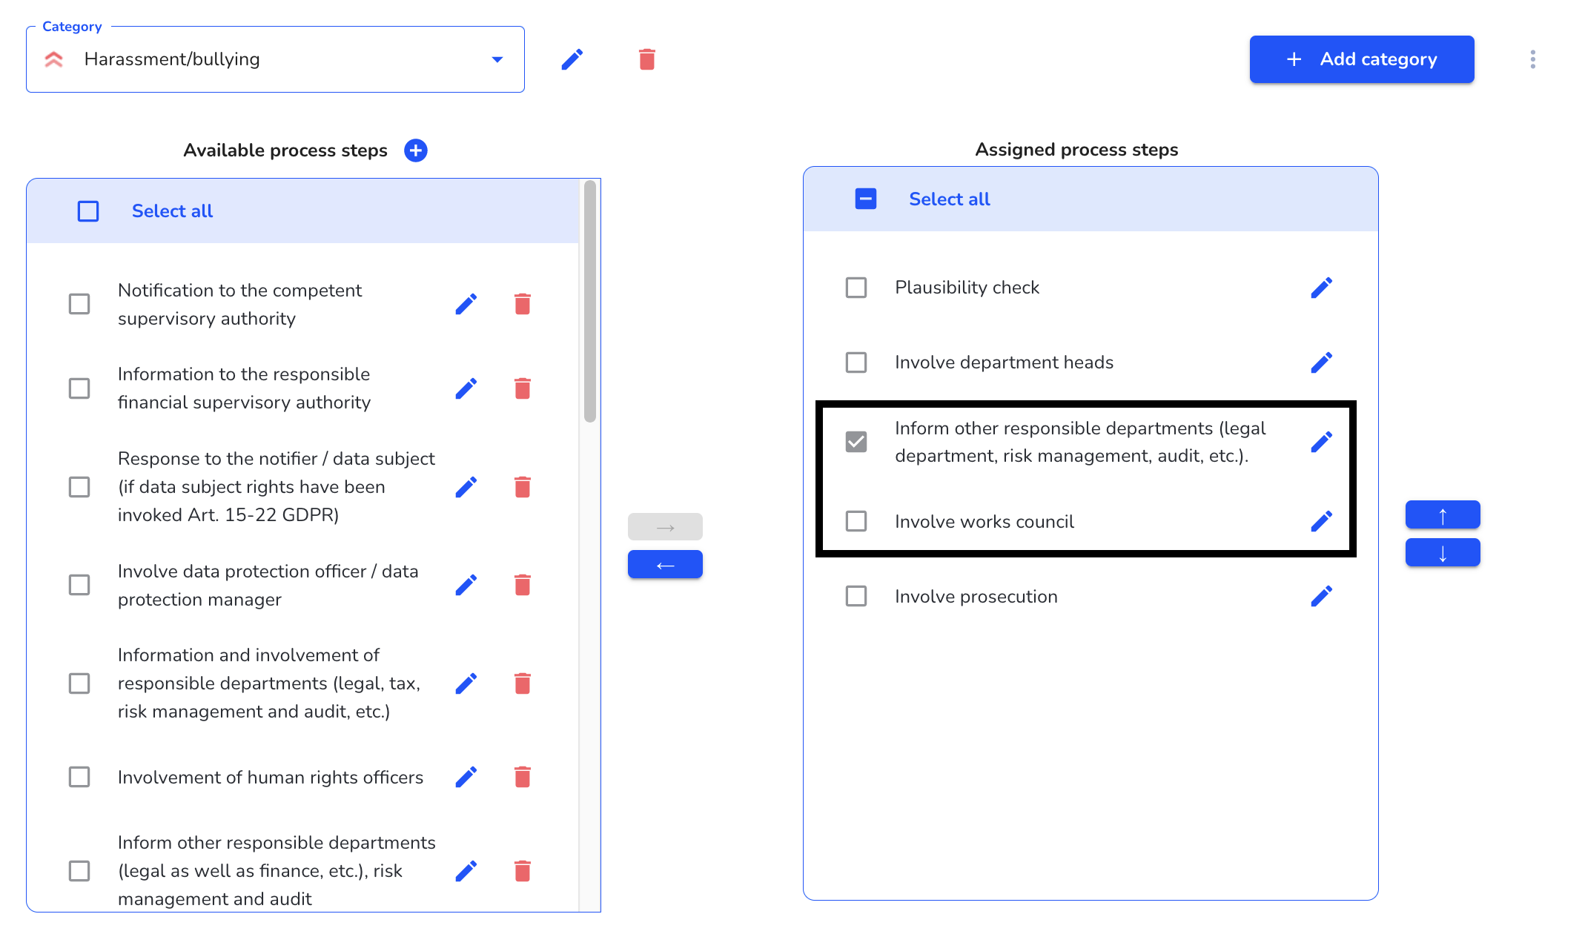1585x934 pixels.
Task: Select all available process steps checkbox
Action: [x=87, y=211]
